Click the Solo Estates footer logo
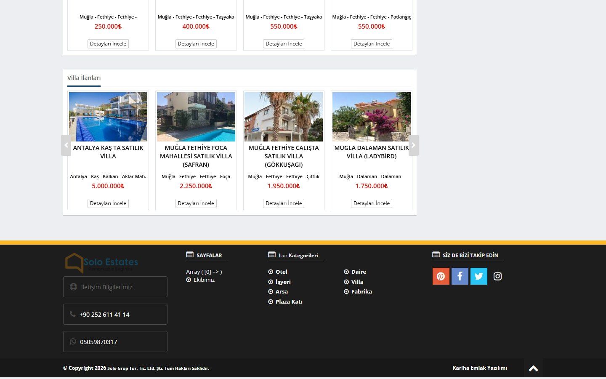This screenshot has width=606, height=379. coord(101,263)
